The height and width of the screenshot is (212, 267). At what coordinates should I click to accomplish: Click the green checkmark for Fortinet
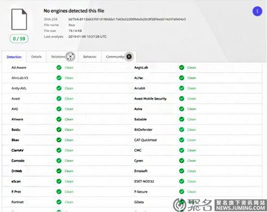click(59, 202)
